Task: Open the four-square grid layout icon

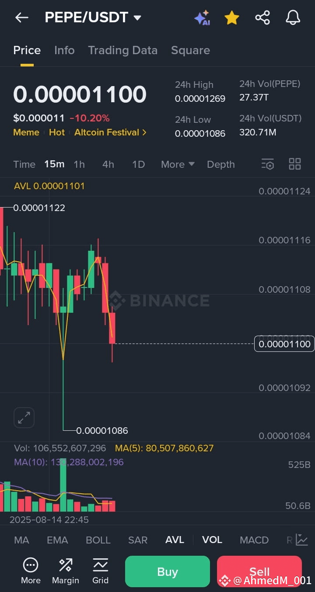Action: tap(295, 164)
